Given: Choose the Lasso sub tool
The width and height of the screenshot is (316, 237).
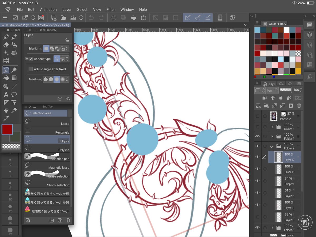Looking at the screenshot, I should pos(47,122).
